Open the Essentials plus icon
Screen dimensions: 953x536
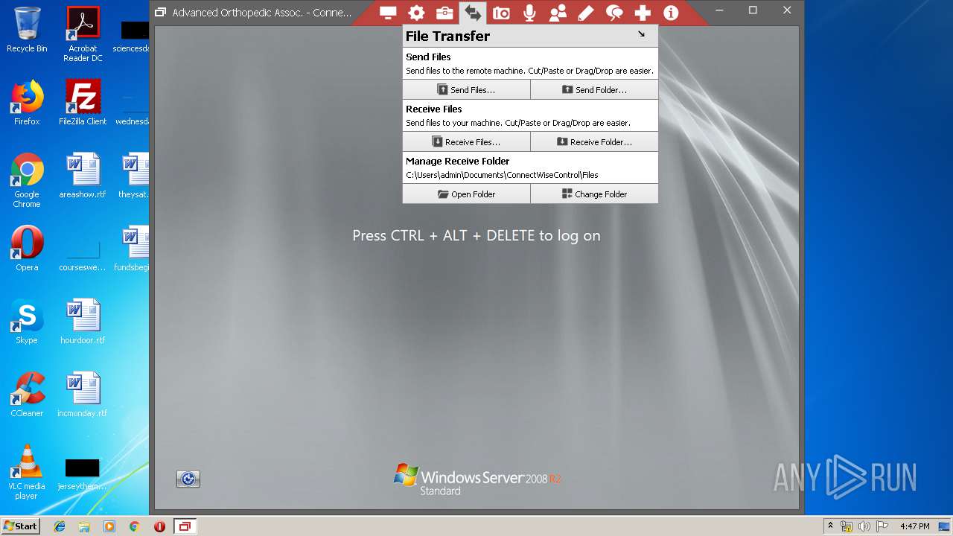(643, 13)
